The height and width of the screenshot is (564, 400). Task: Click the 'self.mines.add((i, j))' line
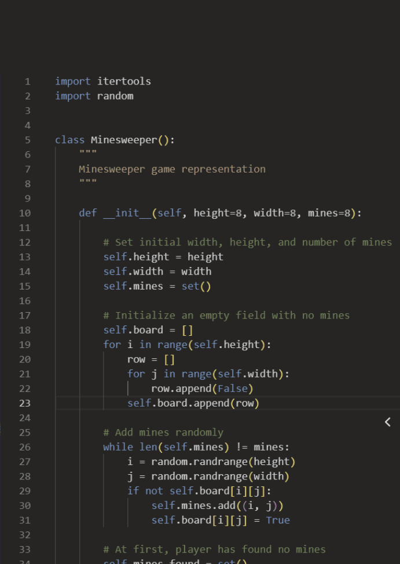coord(217,506)
